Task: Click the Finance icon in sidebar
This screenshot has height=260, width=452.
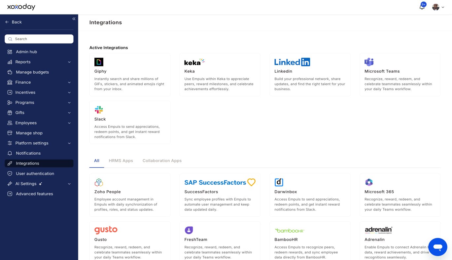Action: [x=10, y=82]
